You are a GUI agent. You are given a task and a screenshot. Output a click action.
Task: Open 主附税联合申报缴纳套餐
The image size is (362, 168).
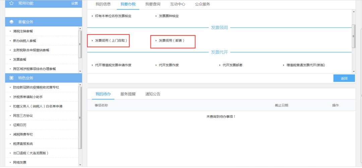pos(31,50)
